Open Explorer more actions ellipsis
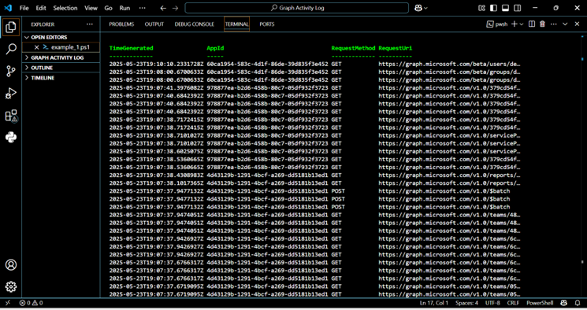Screen dimensions: 587x310 click(90, 24)
